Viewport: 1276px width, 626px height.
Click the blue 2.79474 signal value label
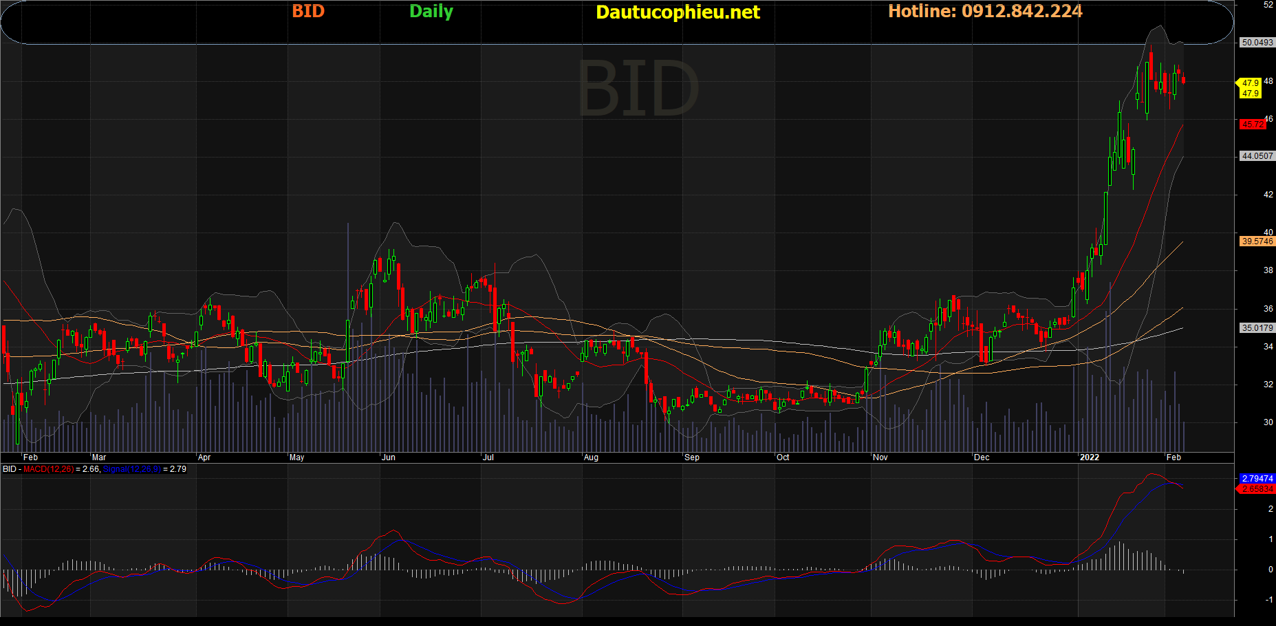[x=1257, y=478]
